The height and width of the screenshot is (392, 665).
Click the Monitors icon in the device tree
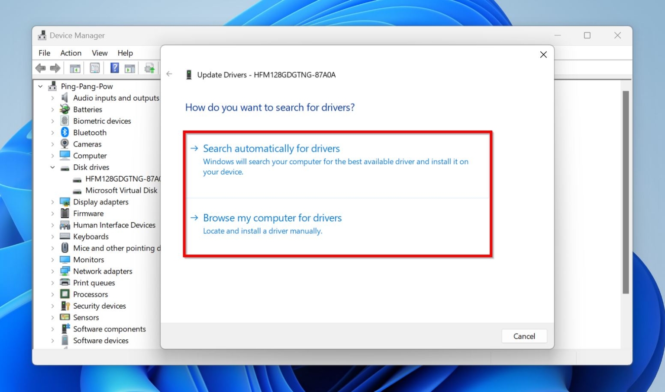[x=65, y=259]
